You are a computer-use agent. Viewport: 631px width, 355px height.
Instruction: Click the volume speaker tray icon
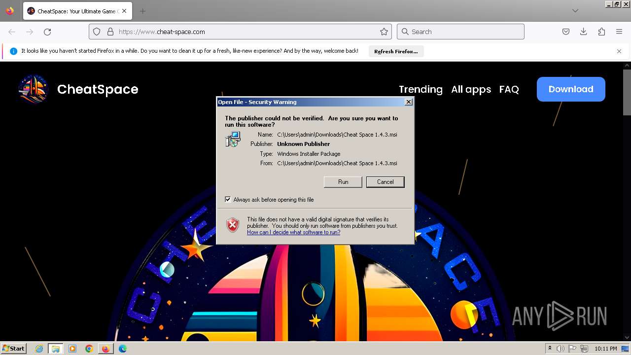pyautogui.click(x=561, y=349)
